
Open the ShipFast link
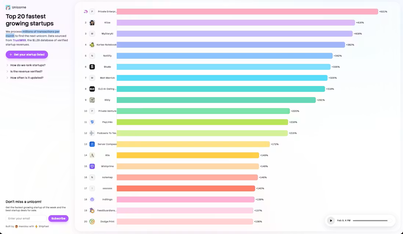pos(44,227)
